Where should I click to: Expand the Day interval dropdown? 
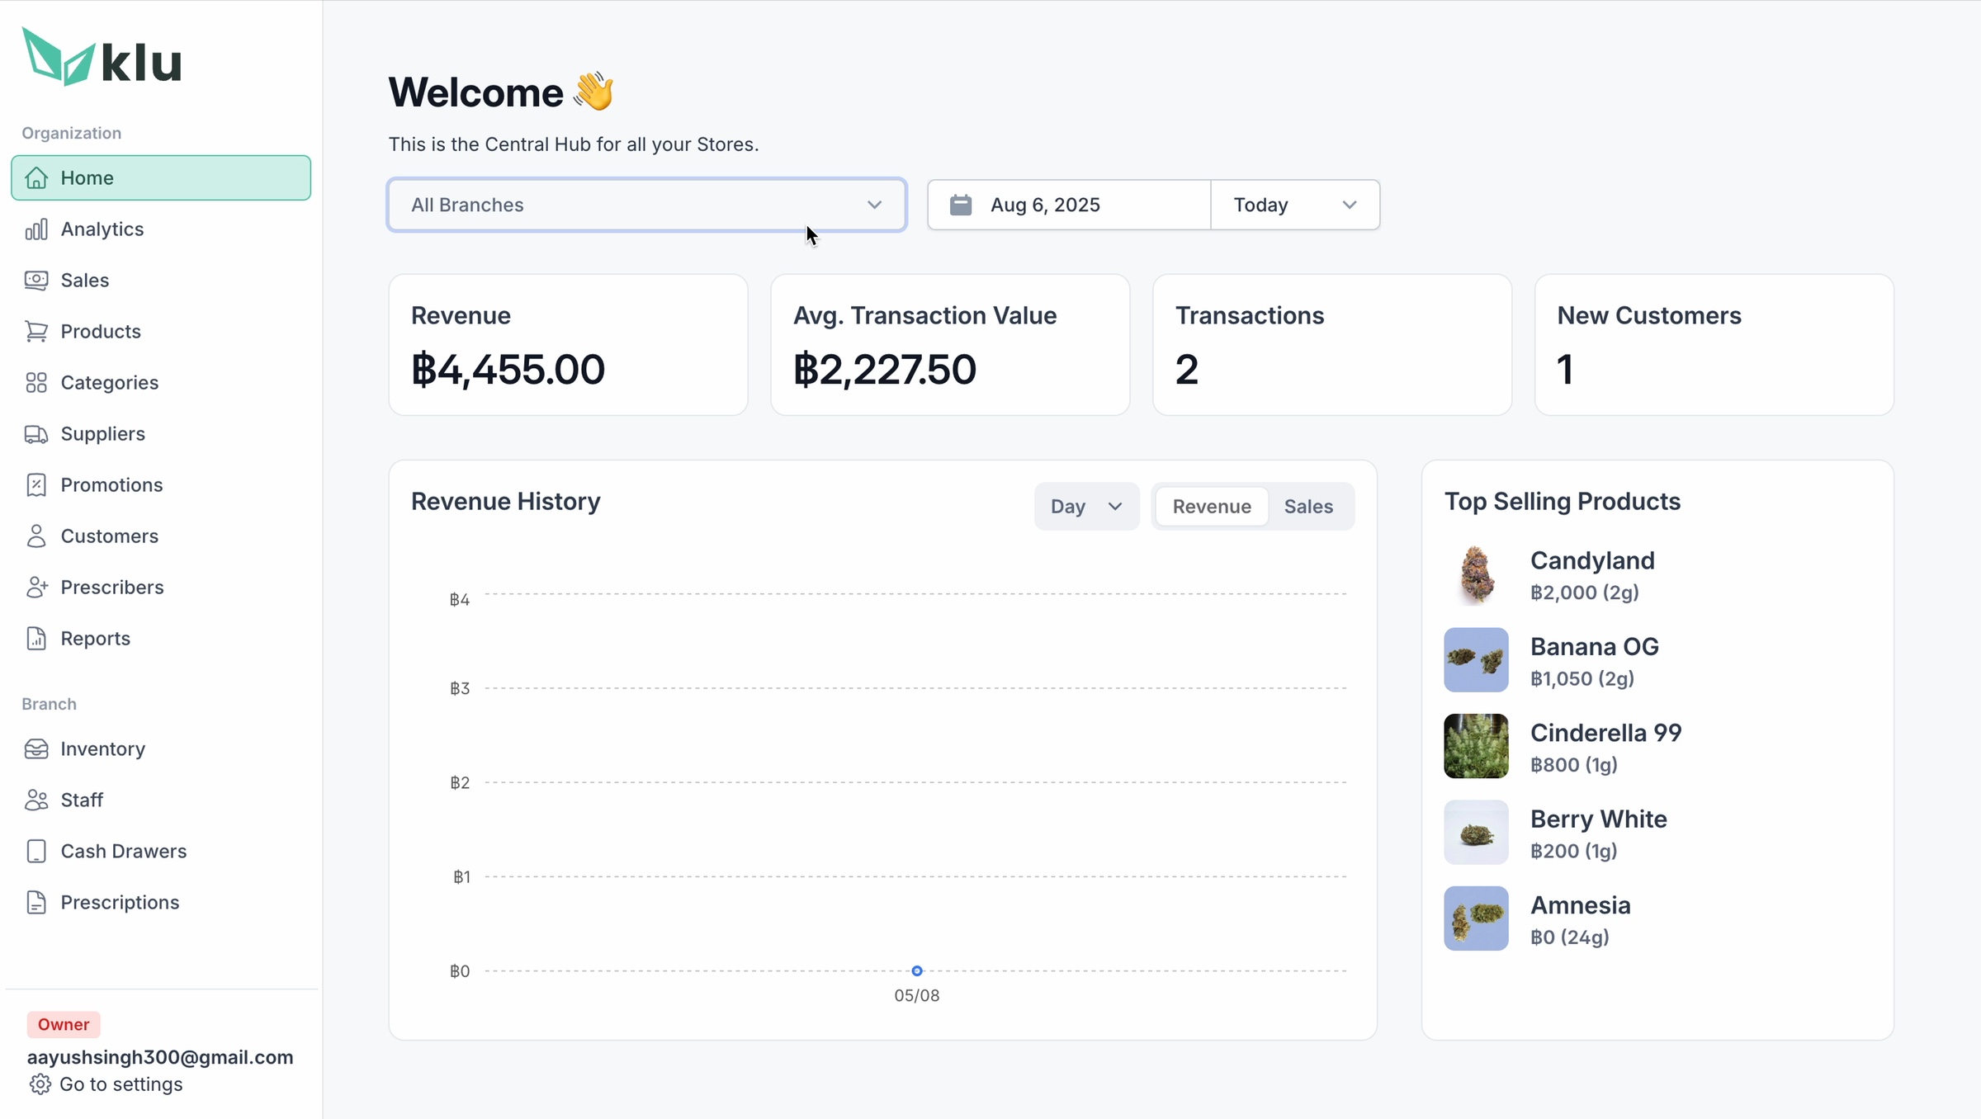click(x=1086, y=506)
